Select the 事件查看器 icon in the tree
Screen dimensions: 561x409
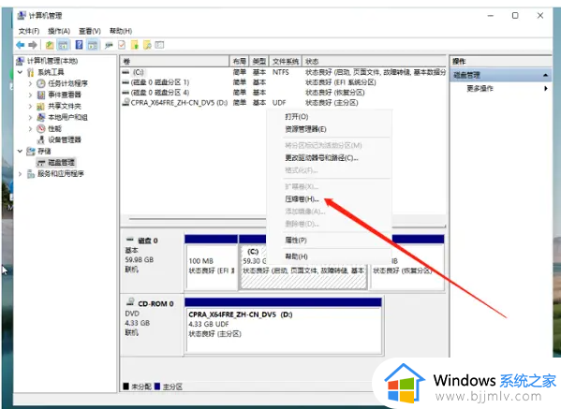click(x=41, y=95)
